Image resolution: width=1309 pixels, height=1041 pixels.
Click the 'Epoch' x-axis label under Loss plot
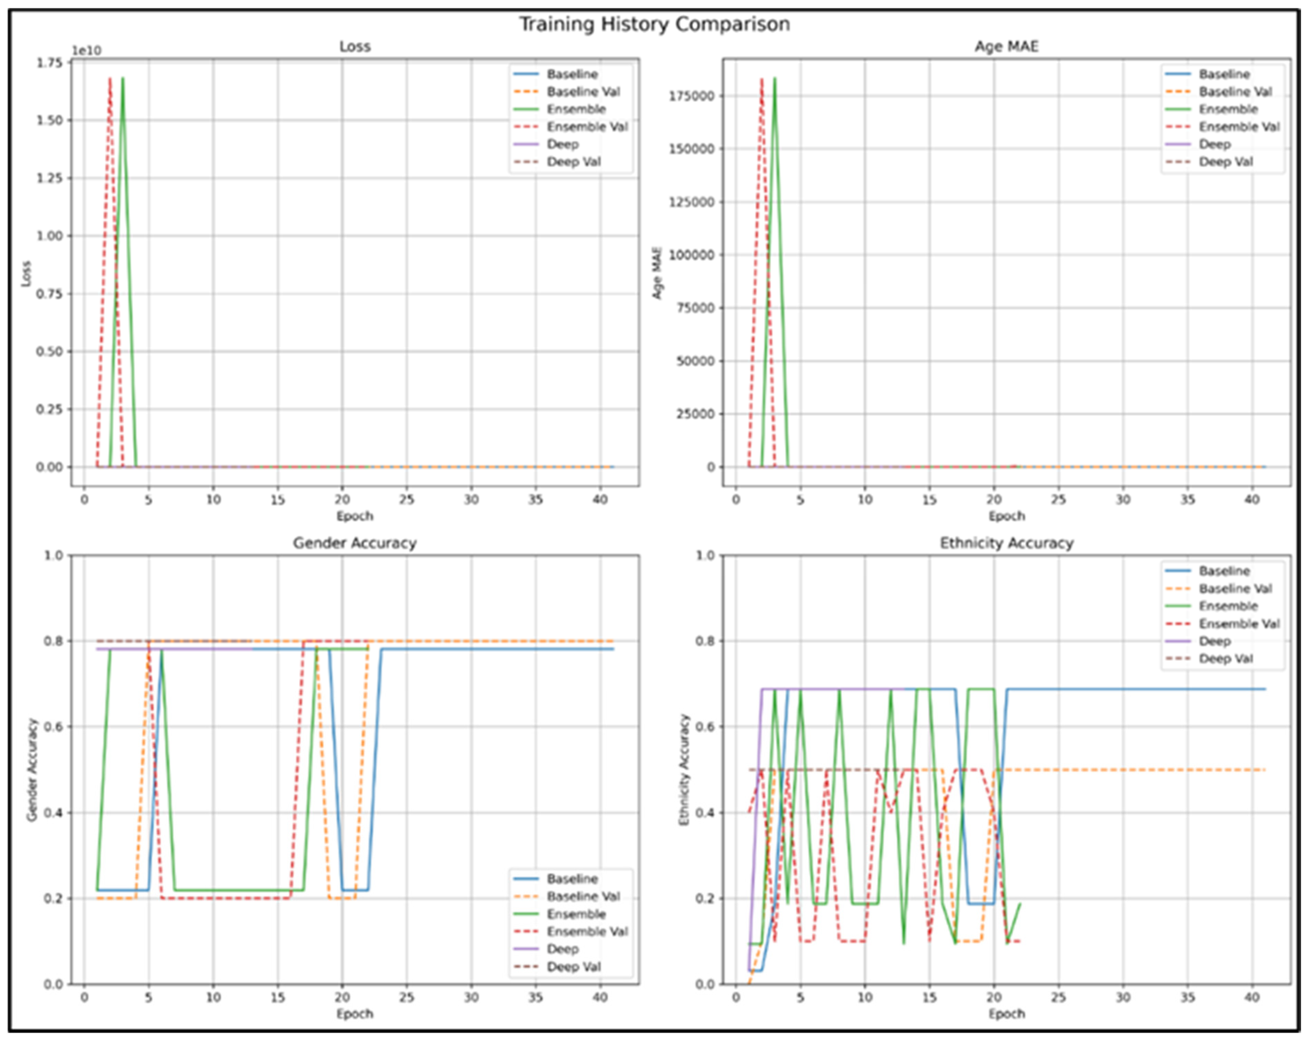point(354,516)
